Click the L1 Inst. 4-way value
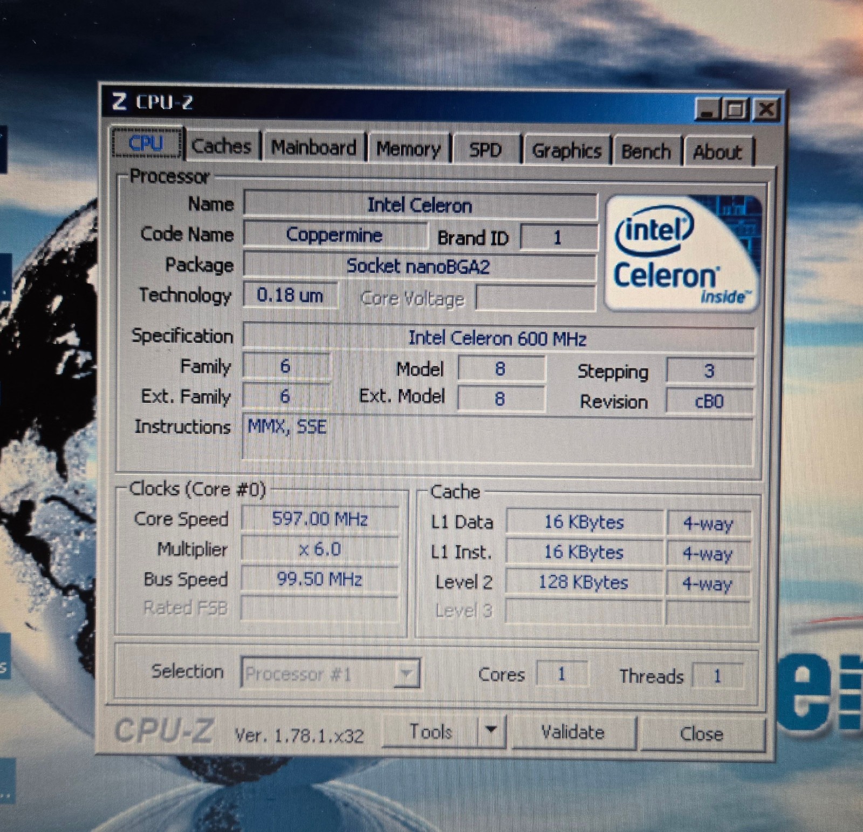Image resolution: width=863 pixels, height=832 pixels. [x=708, y=554]
